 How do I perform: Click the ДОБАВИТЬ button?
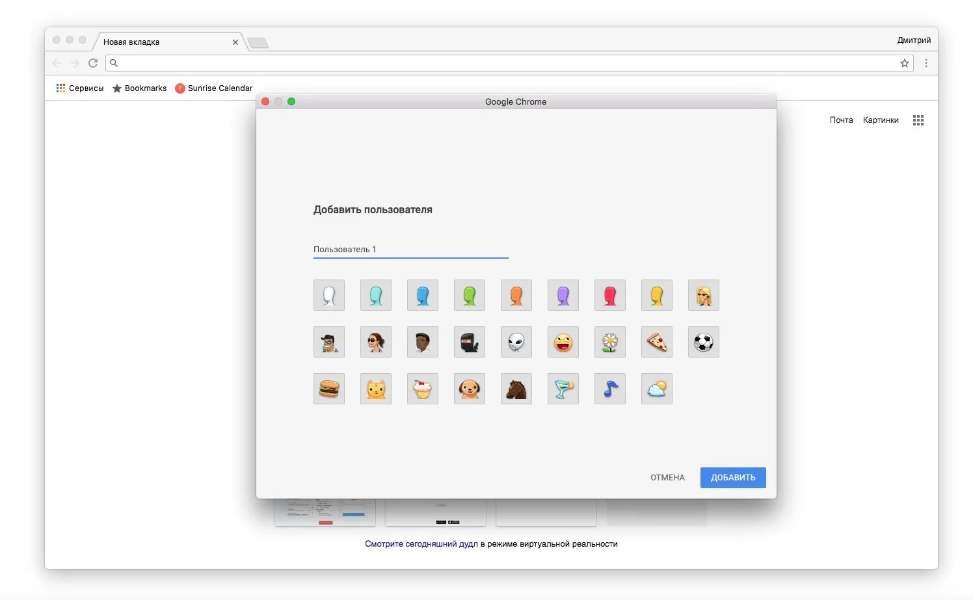click(x=733, y=477)
